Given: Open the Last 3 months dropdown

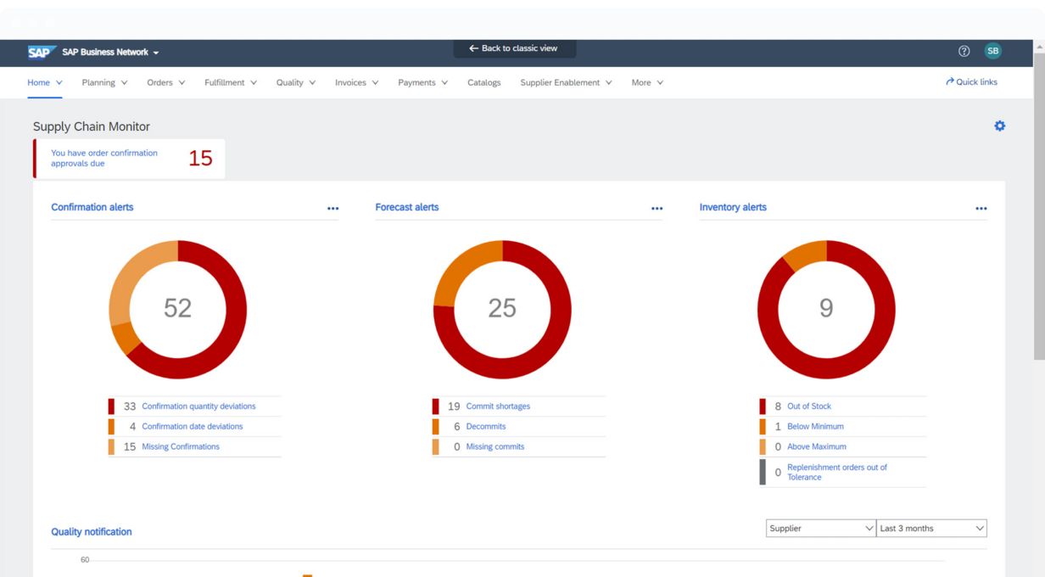Looking at the screenshot, I should (931, 529).
